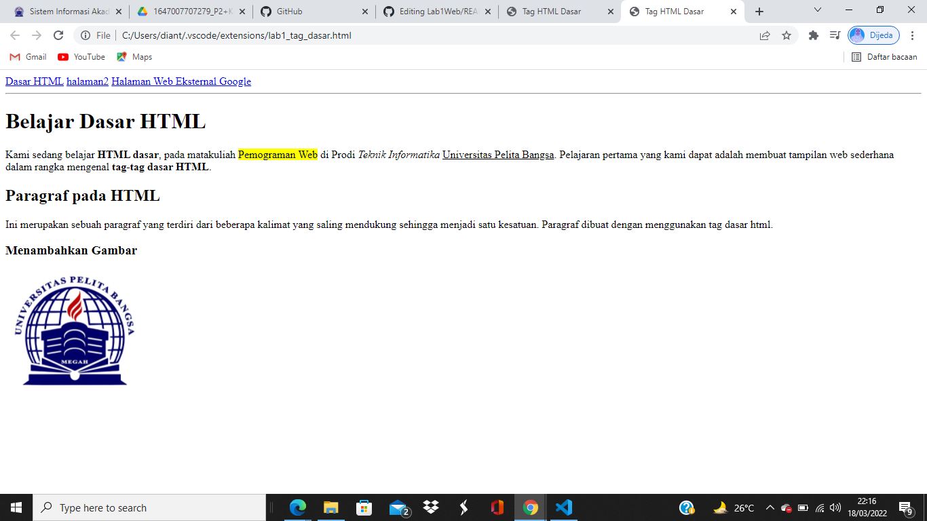Open the 26°C weather widget
This screenshot has height=521, width=927.
[734, 507]
